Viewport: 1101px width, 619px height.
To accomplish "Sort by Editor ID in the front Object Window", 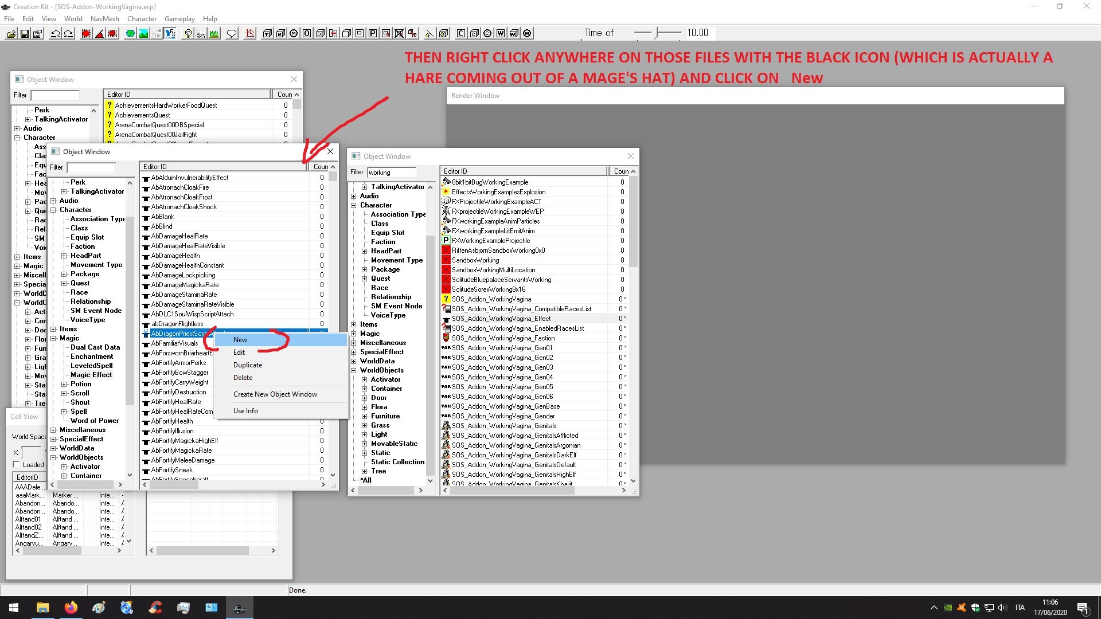I will tap(223, 167).
